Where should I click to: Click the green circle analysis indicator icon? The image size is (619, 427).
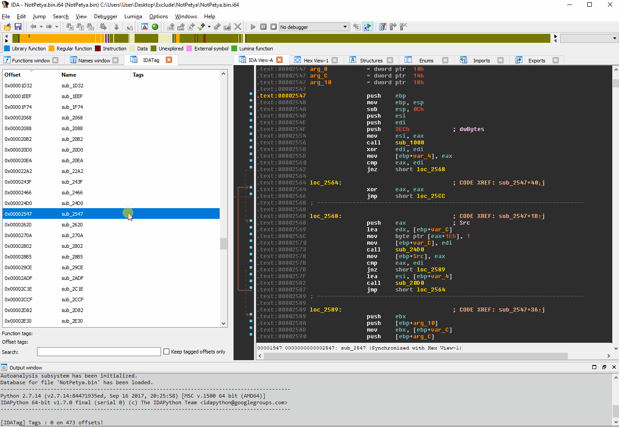click(x=155, y=27)
